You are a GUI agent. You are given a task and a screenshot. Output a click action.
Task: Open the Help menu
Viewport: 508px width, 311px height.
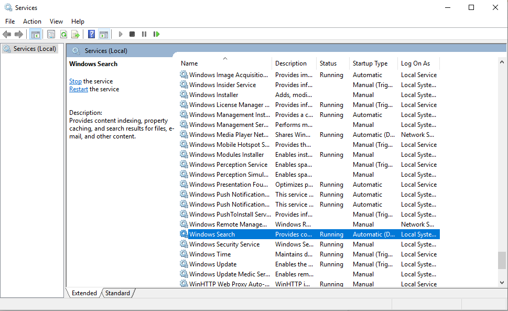pos(78,22)
